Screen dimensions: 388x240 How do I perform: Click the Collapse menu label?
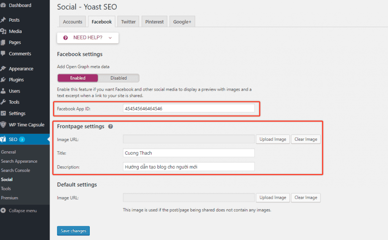click(23, 211)
